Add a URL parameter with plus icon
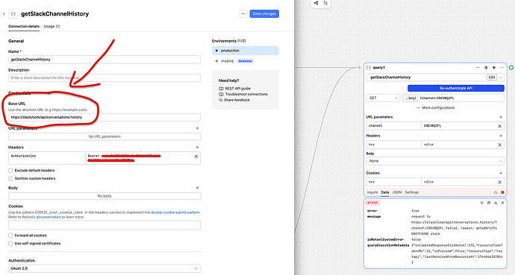 pos(197,128)
